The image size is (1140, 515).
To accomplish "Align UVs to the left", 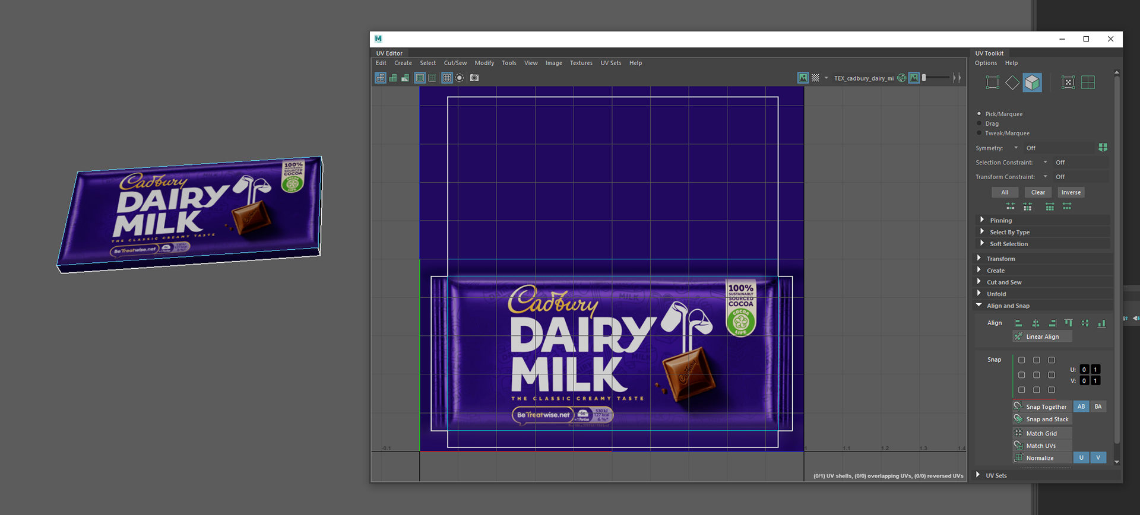I will 1018,323.
